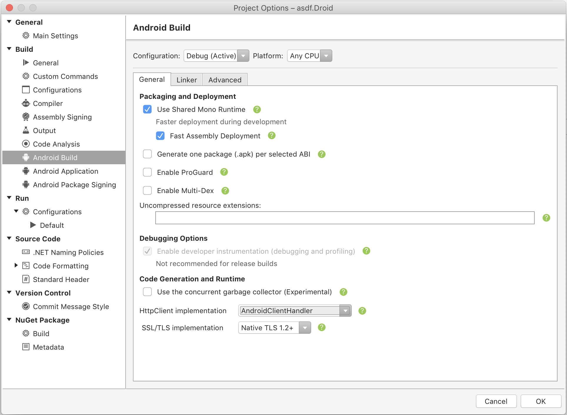Switch to the Advanced tab
The image size is (567, 415).
pyautogui.click(x=225, y=80)
